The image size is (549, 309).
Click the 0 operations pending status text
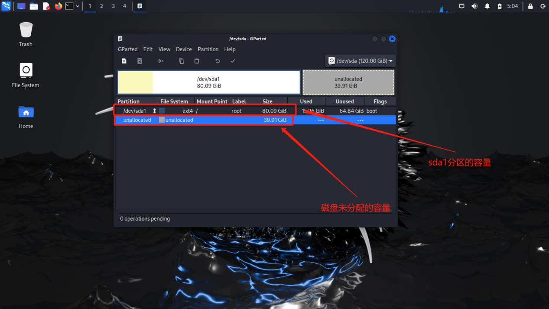pyautogui.click(x=145, y=219)
